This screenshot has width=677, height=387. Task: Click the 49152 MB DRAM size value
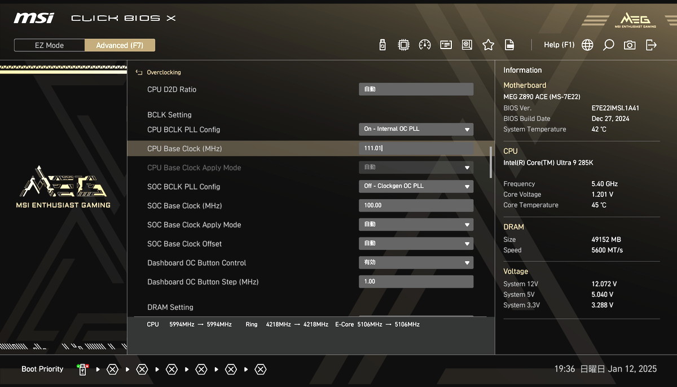click(x=606, y=240)
